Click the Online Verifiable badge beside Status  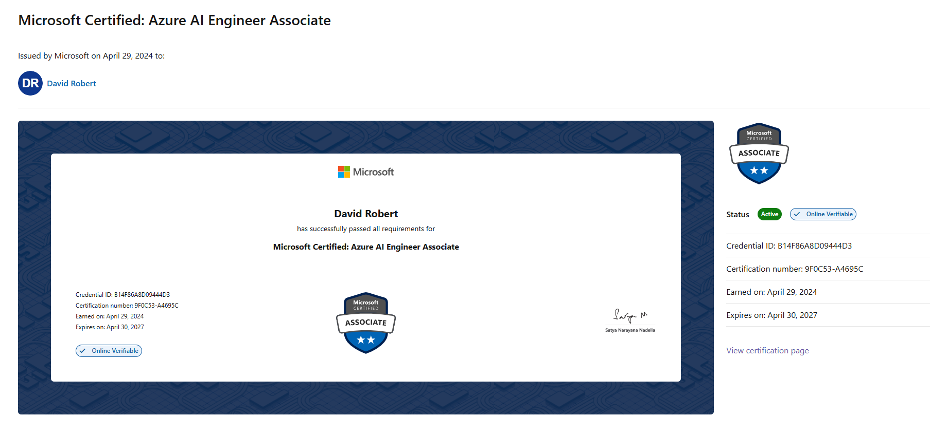(823, 214)
